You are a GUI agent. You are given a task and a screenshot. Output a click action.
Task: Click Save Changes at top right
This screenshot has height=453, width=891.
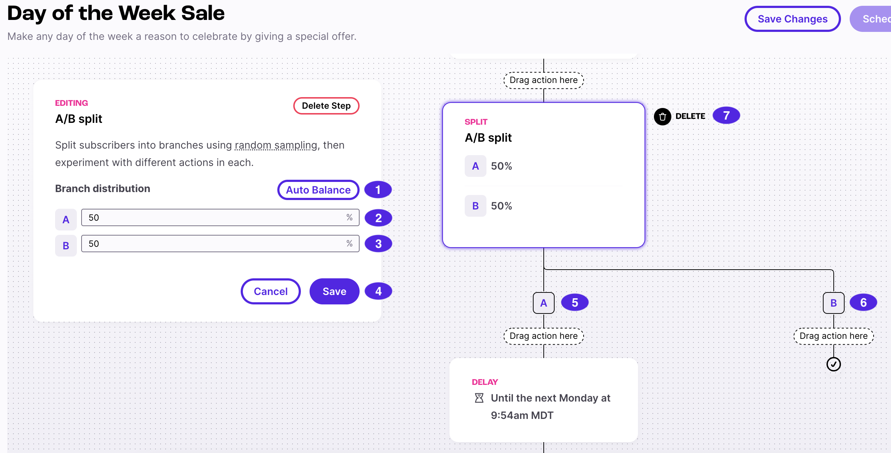click(x=792, y=19)
